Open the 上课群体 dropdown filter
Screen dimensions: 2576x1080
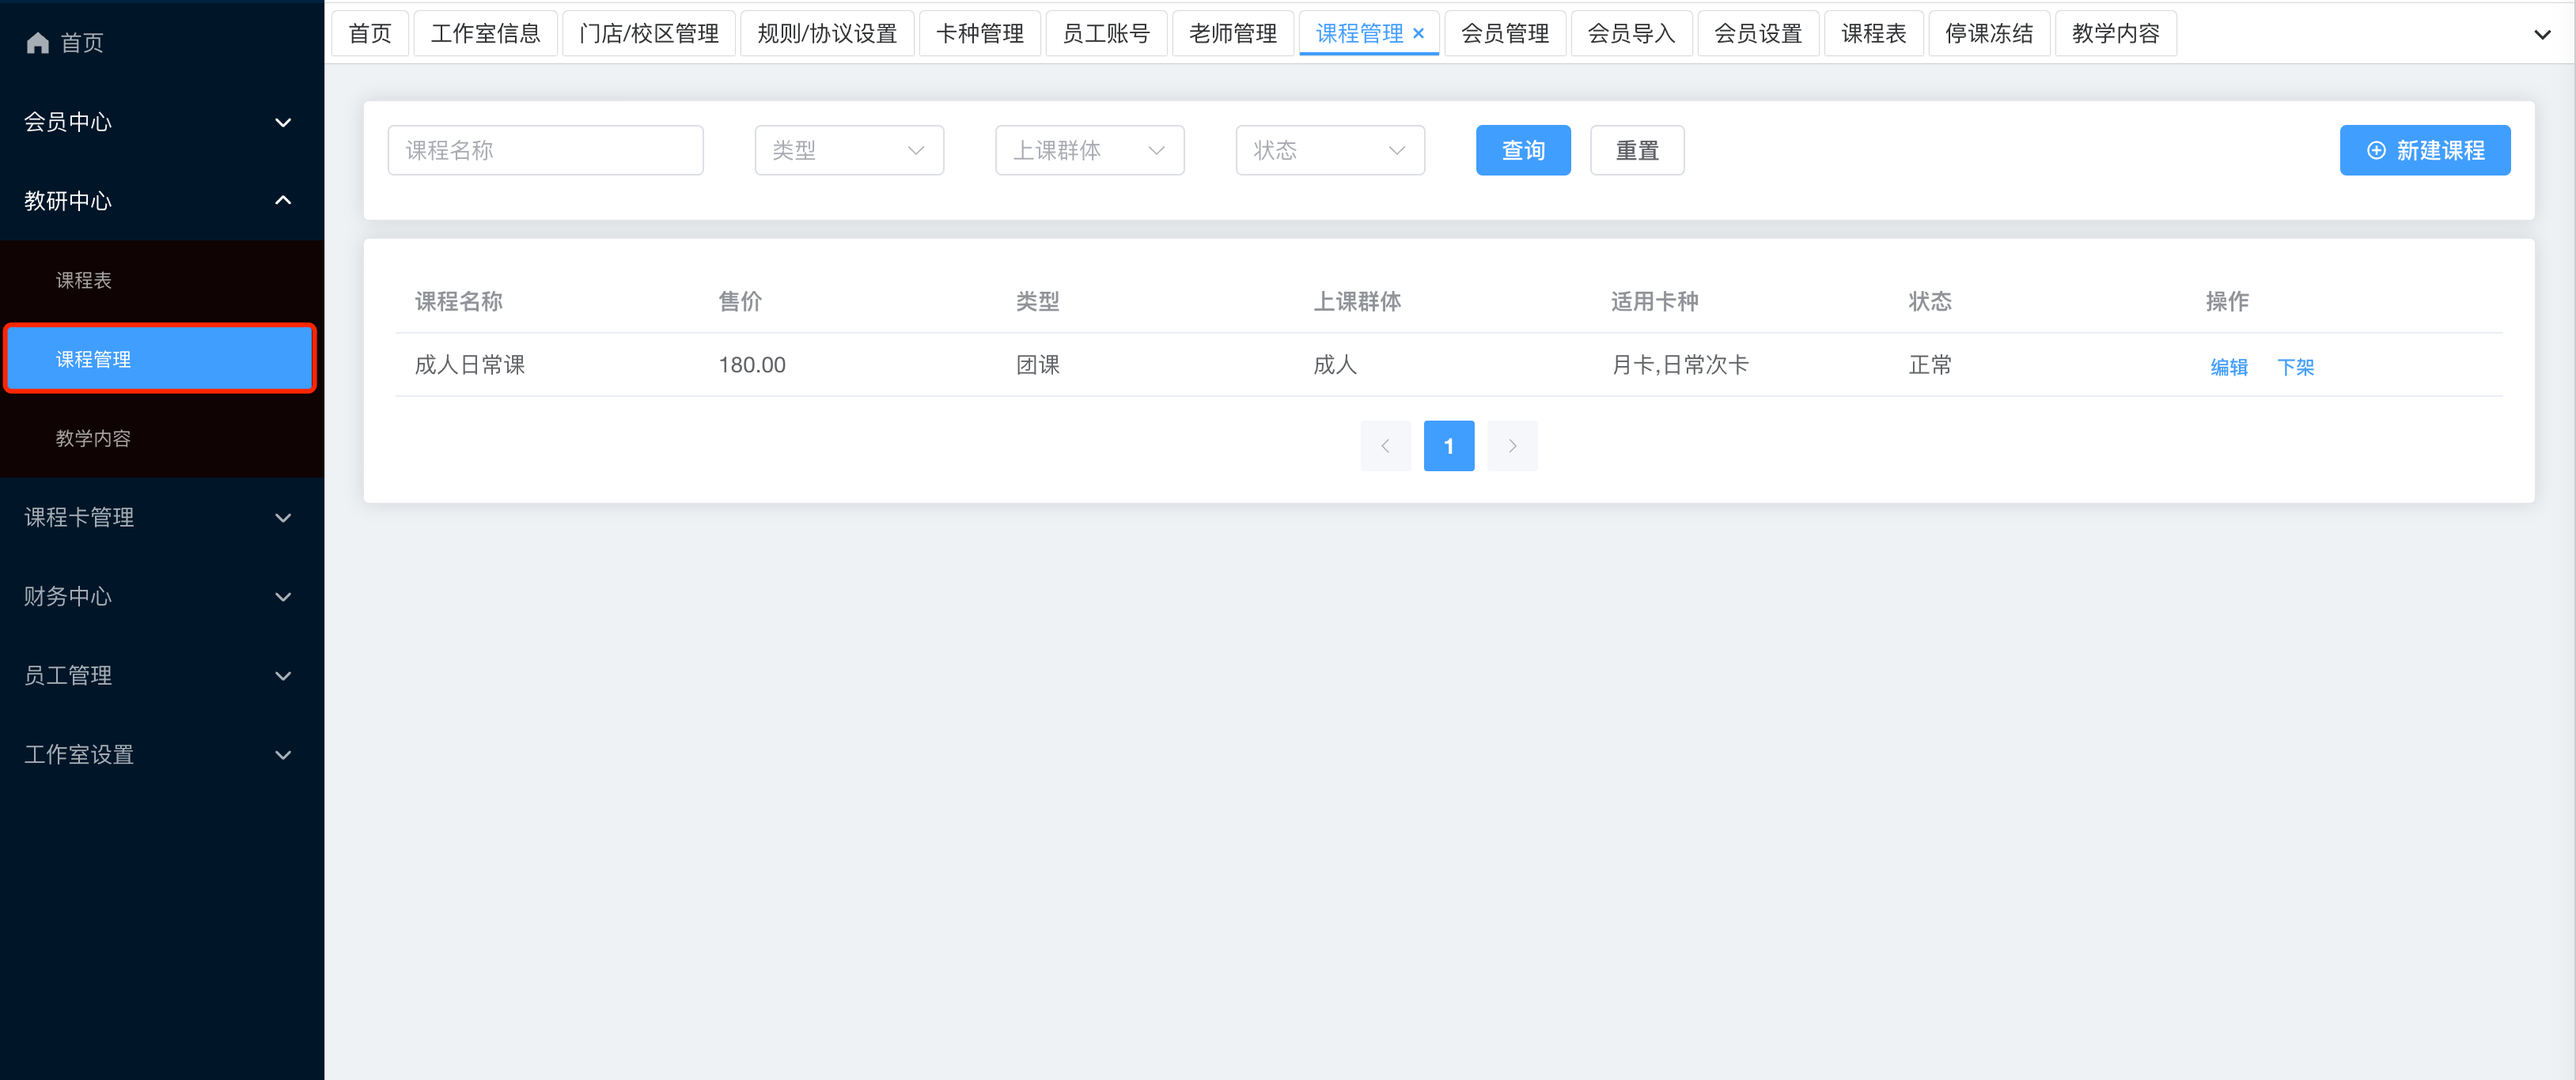point(1089,151)
